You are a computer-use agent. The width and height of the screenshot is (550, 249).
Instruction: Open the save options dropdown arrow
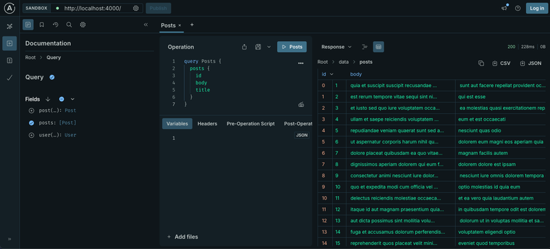(269, 47)
